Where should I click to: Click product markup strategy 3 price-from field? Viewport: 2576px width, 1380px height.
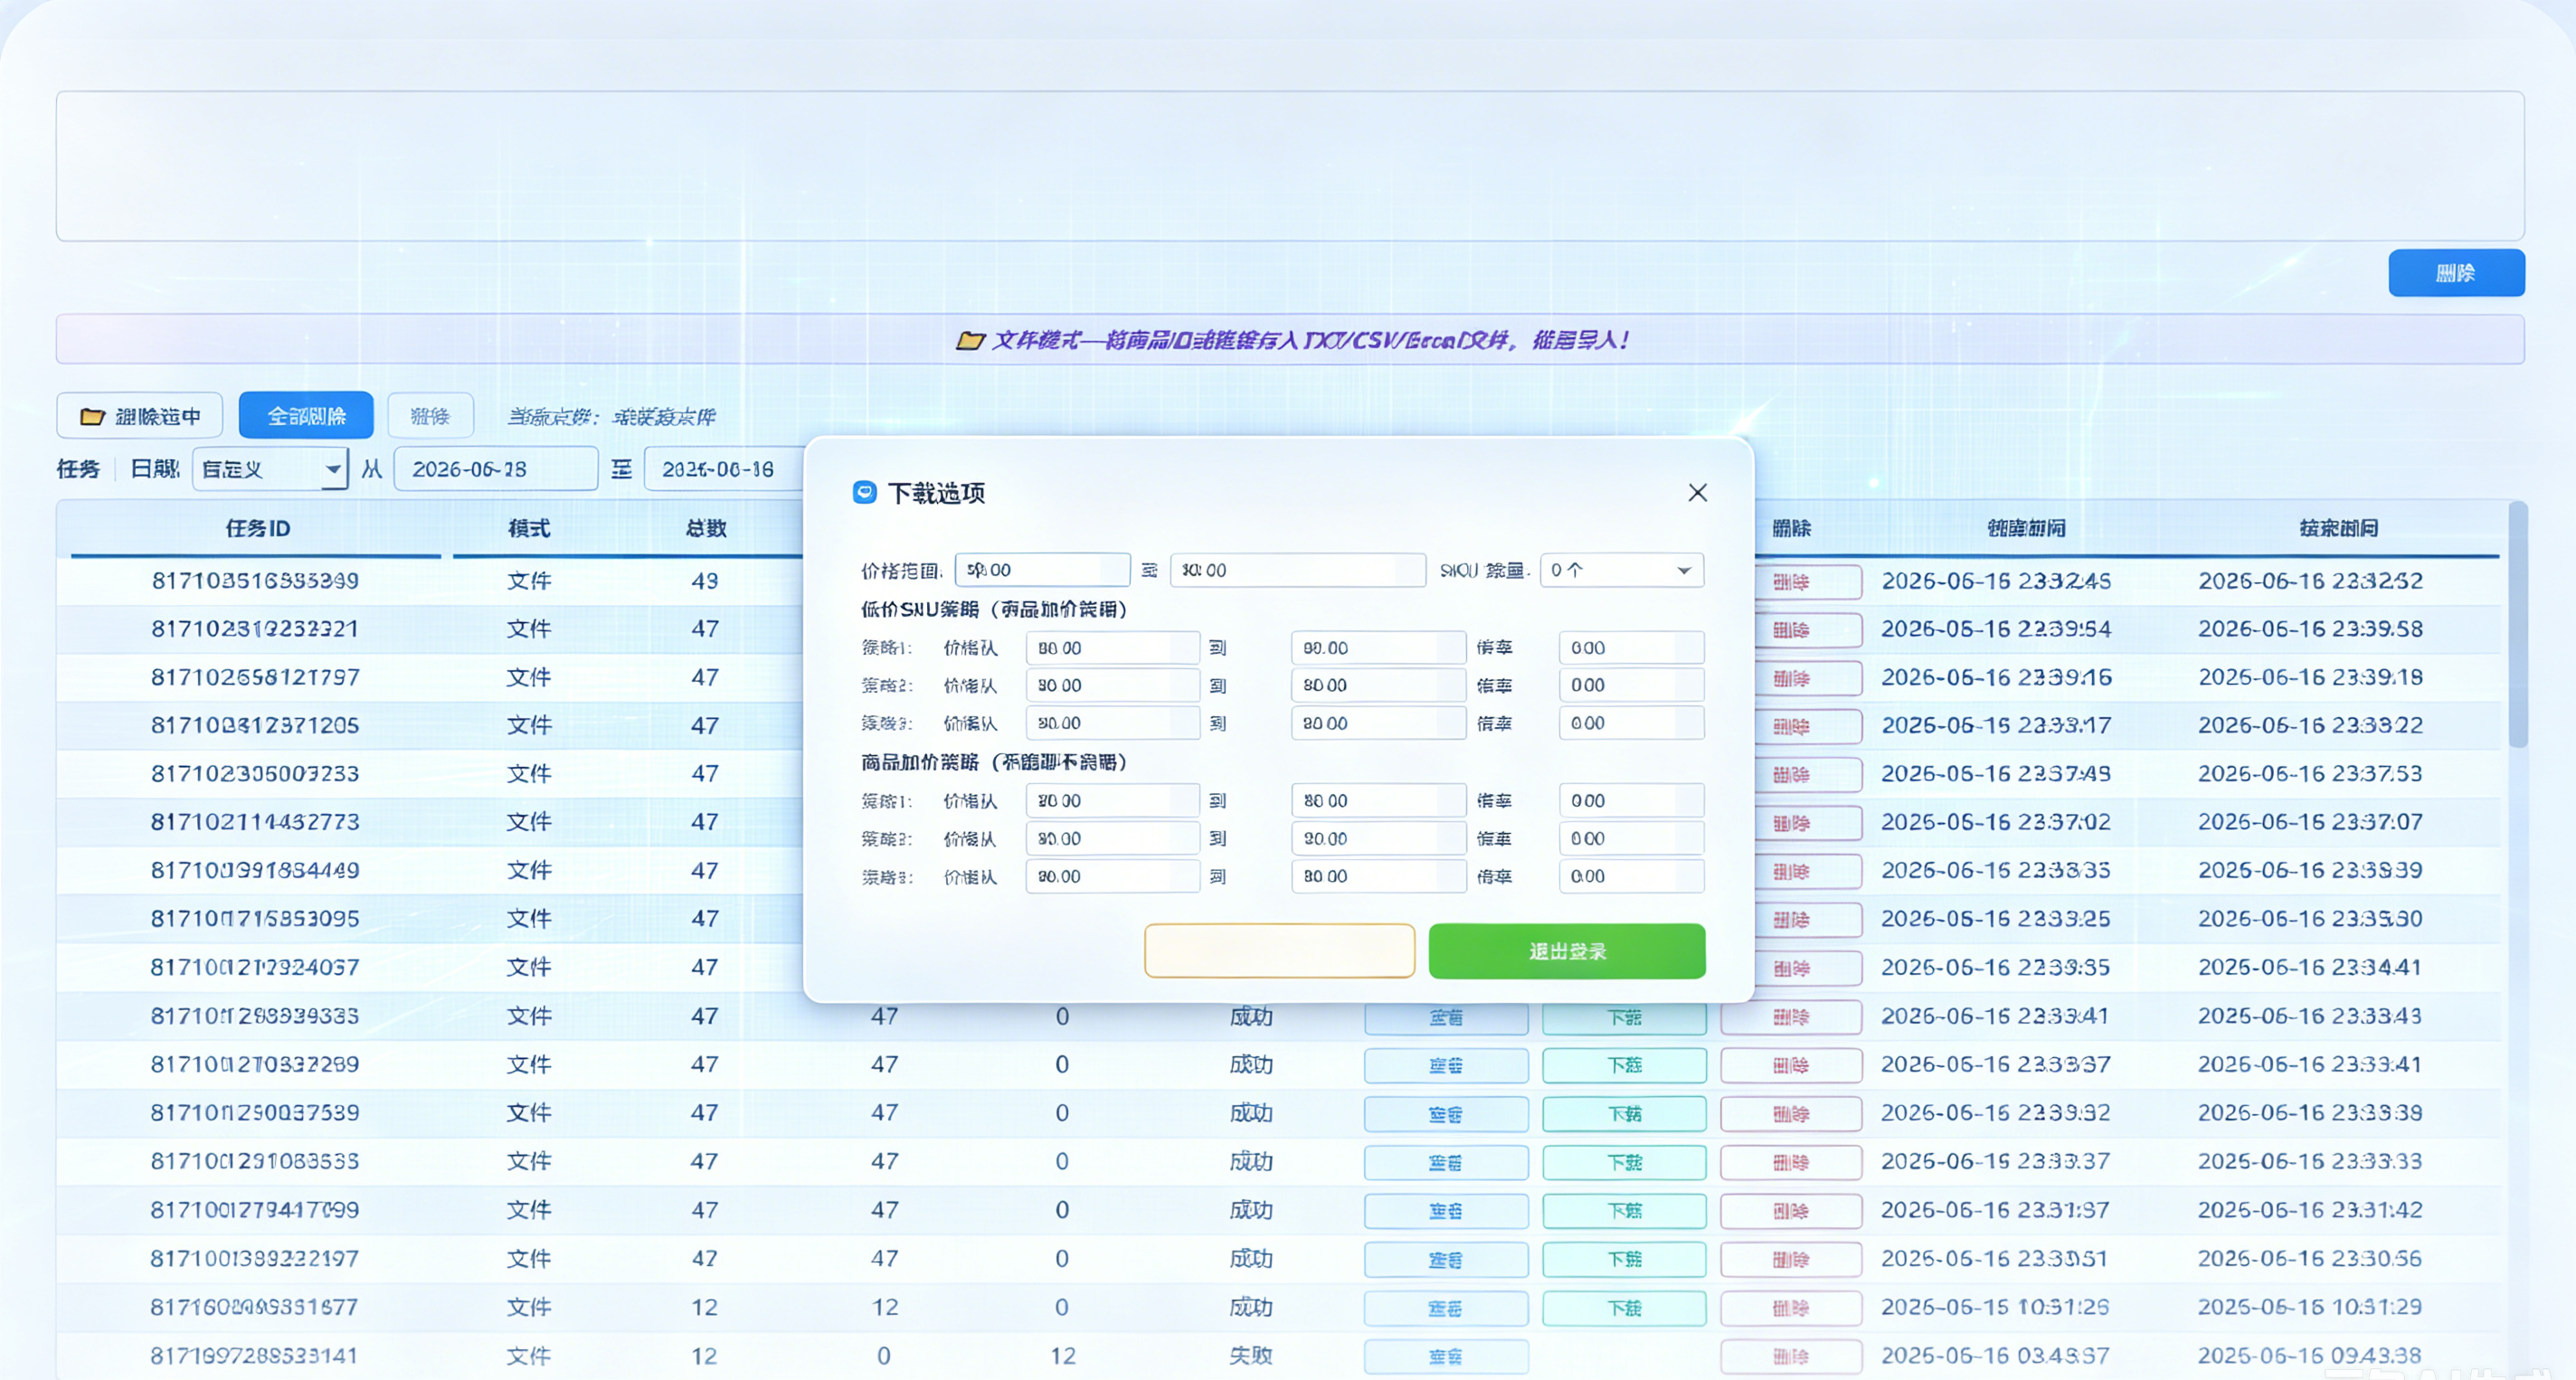click(x=1113, y=876)
